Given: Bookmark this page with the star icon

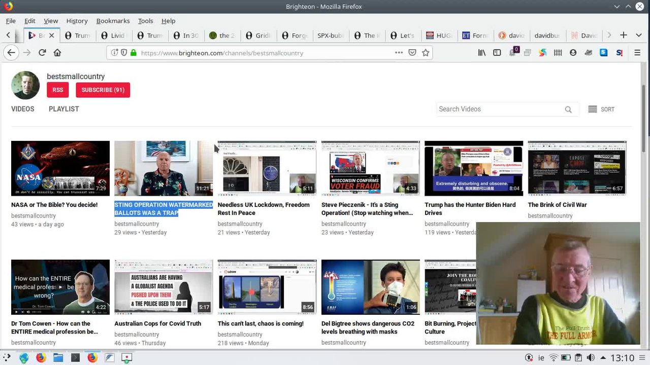Looking at the screenshot, I should 426,53.
